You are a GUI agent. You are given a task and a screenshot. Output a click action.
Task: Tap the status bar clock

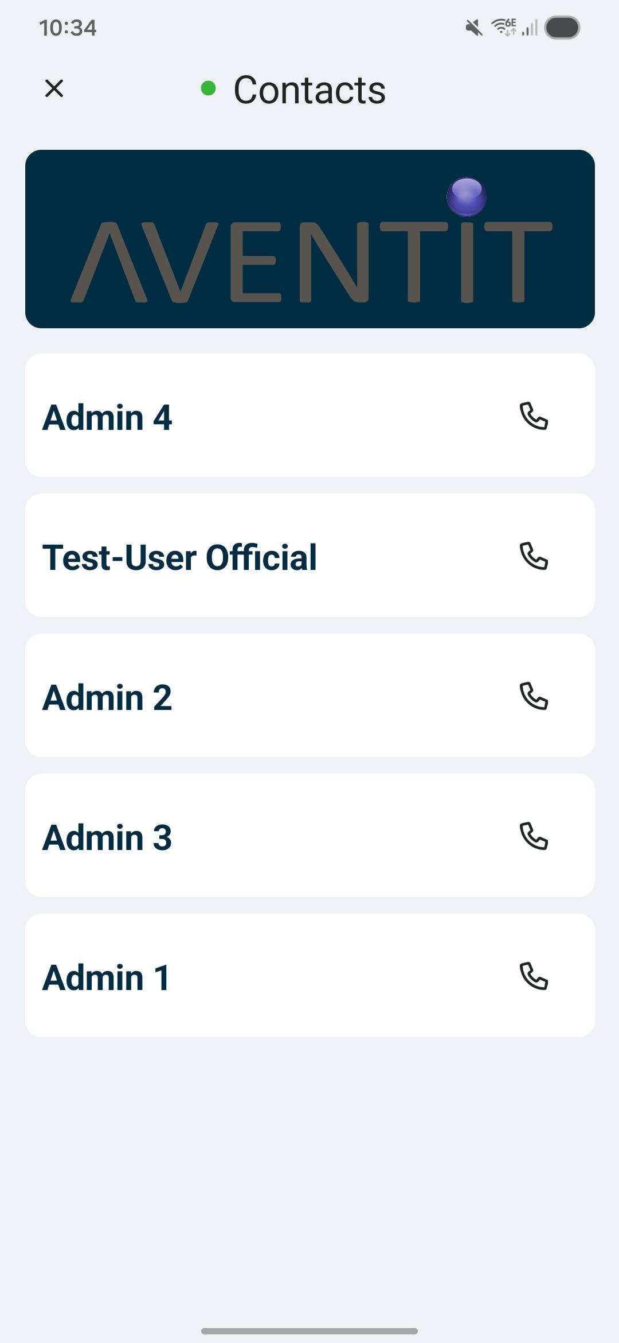tap(68, 28)
